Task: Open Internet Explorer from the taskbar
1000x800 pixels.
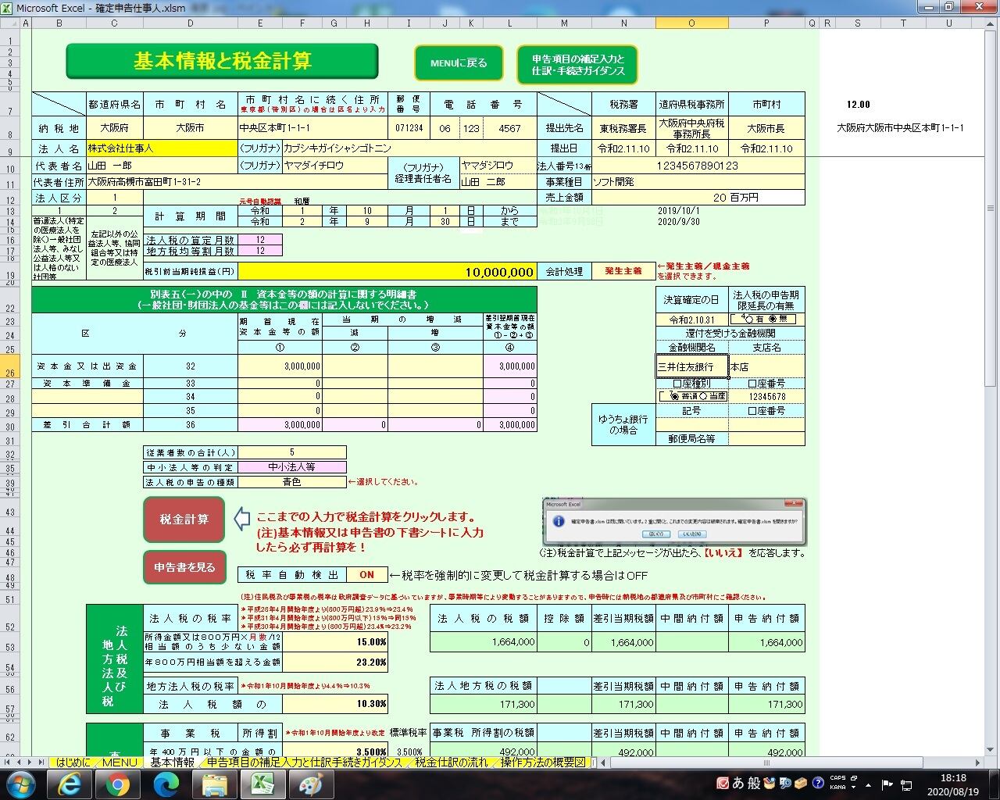Action: point(70,783)
